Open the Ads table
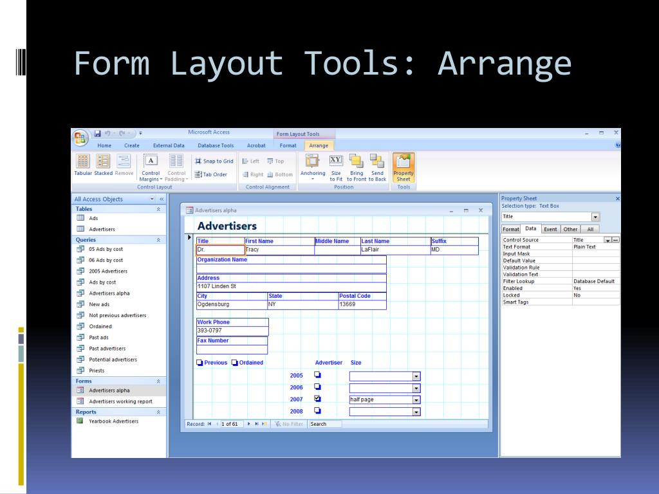 pyautogui.click(x=93, y=219)
